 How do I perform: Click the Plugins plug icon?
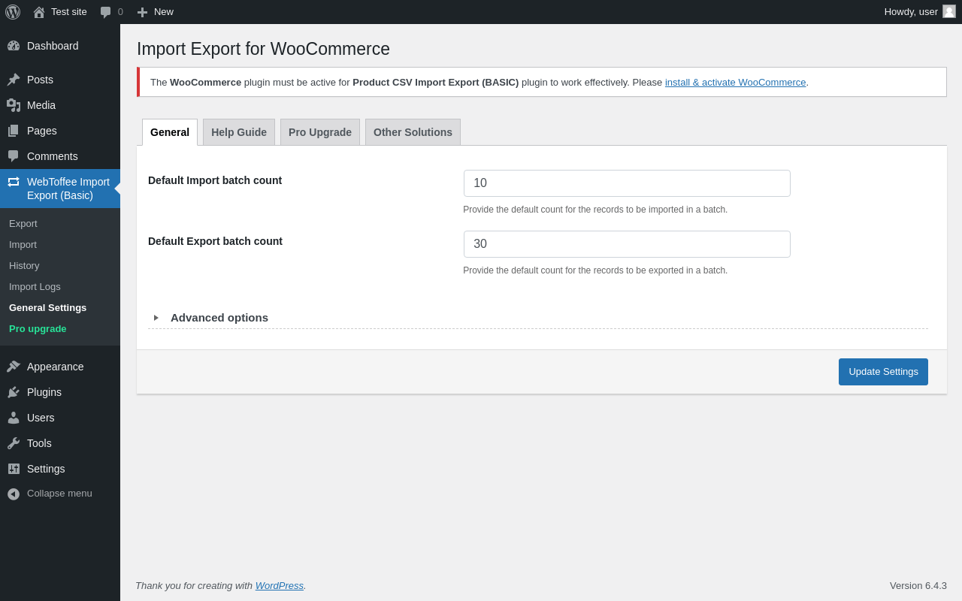pyautogui.click(x=14, y=392)
